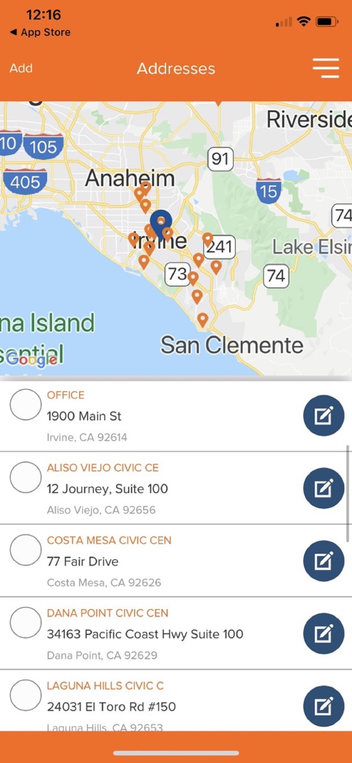
Task: Select the Costa Mesa radio button
Action: tap(26, 550)
